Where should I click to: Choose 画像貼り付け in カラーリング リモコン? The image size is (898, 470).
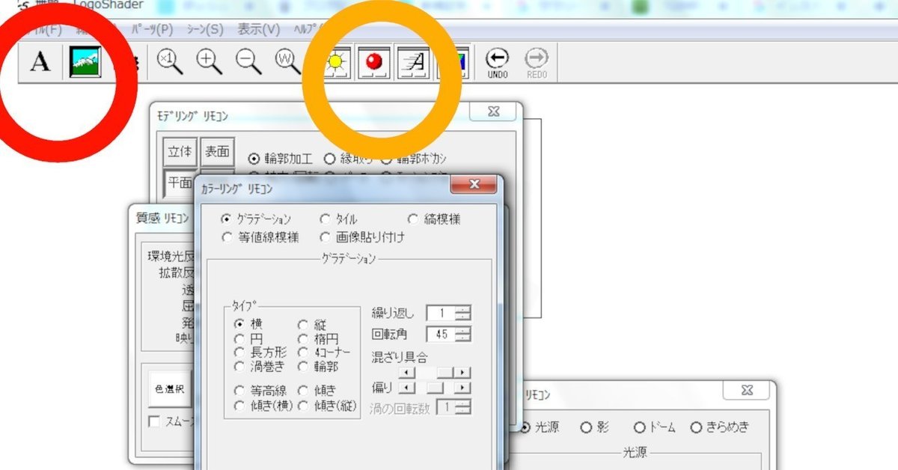(326, 237)
